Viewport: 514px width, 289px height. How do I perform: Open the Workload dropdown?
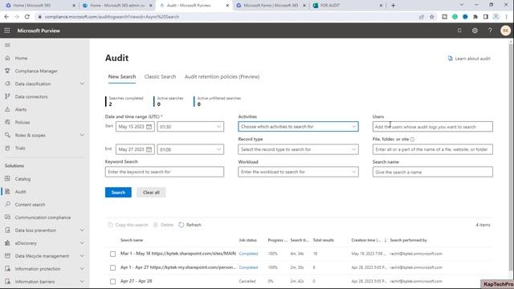point(298,172)
